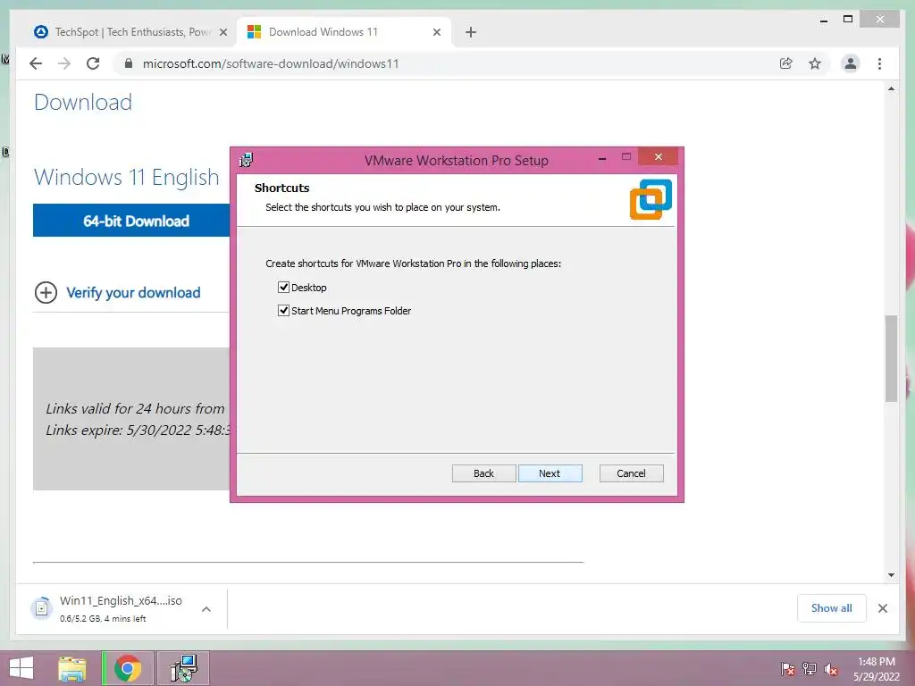The height and width of the screenshot is (686, 915).
Task: Minimize the VMware setup dialog
Action: 602,159
